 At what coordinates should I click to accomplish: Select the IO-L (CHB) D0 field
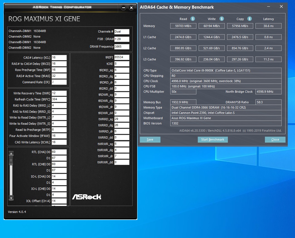pos(59,188)
